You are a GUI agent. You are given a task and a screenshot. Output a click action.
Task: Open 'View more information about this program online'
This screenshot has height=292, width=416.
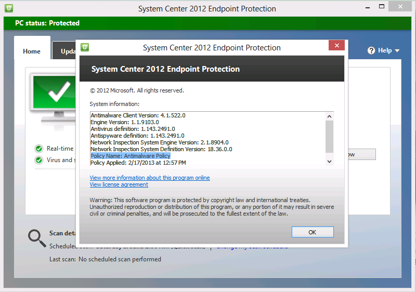point(150,178)
